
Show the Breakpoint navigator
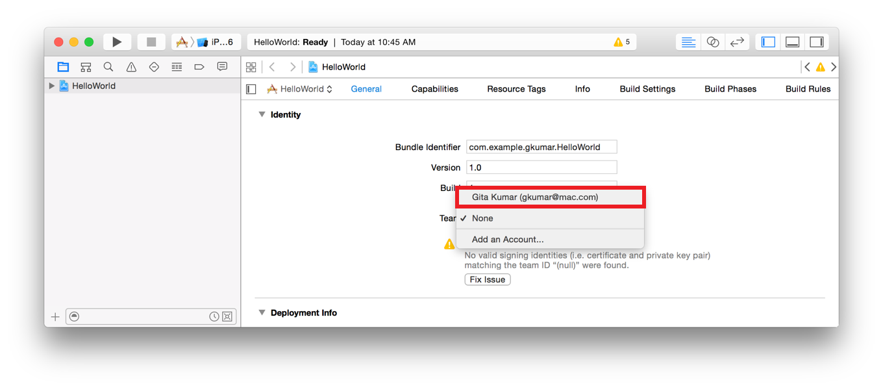[x=199, y=67]
